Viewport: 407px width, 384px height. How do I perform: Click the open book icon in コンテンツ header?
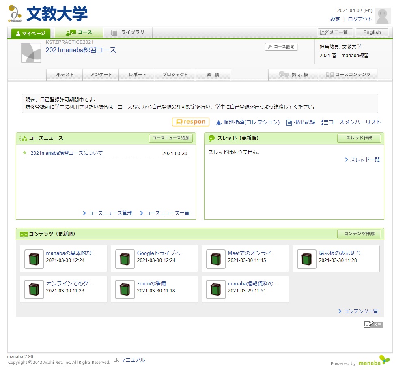[24, 234]
